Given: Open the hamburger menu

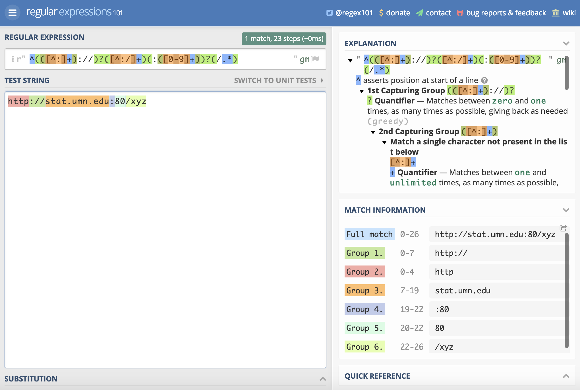Looking at the screenshot, I should [12, 13].
